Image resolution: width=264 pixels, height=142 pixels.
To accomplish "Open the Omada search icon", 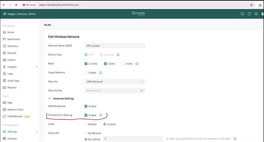I will click(x=242, y=14).
